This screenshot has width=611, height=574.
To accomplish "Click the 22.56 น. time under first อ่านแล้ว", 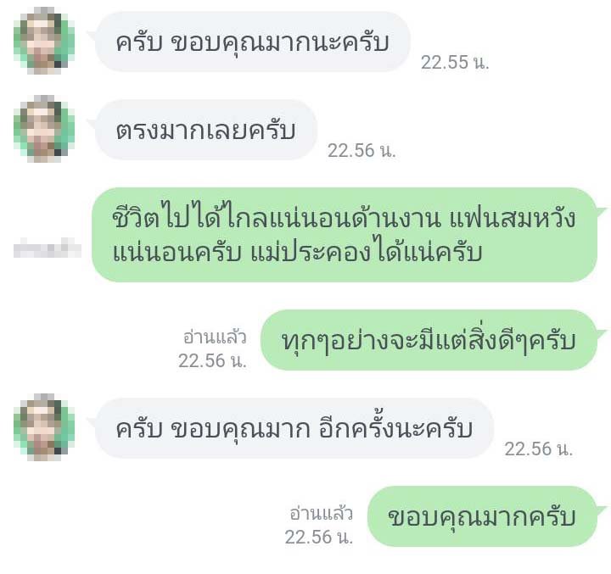I will point(212,360).
